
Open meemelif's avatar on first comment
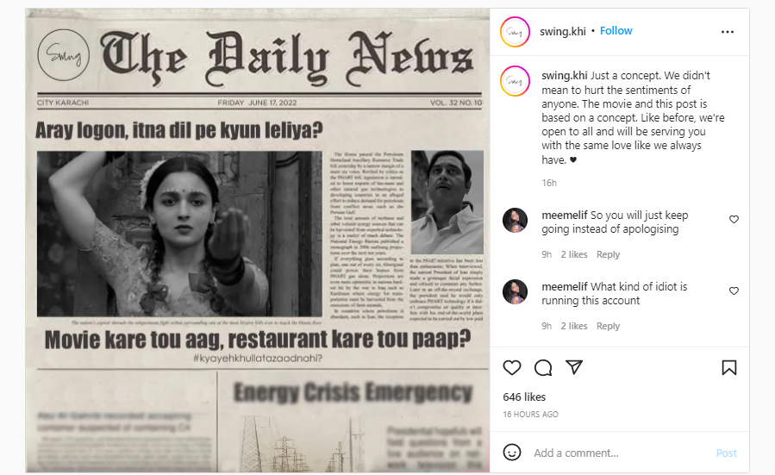pyautogui.click(x=515, y=220)
